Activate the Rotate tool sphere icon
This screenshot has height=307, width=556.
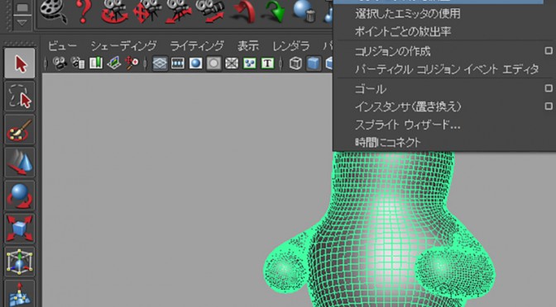[20, 196]
